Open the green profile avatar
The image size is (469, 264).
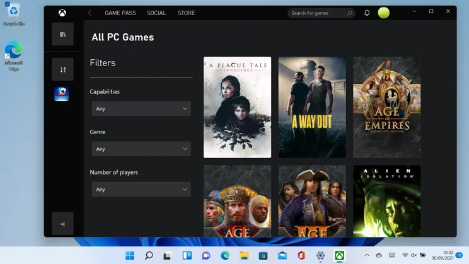coord(384,13)
